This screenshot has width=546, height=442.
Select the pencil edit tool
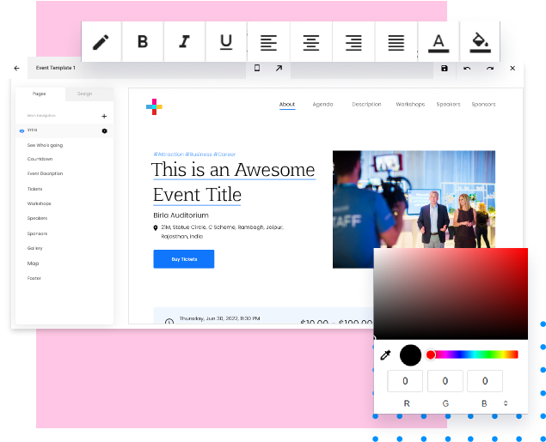pyautogui.click(x=101, y=42)
